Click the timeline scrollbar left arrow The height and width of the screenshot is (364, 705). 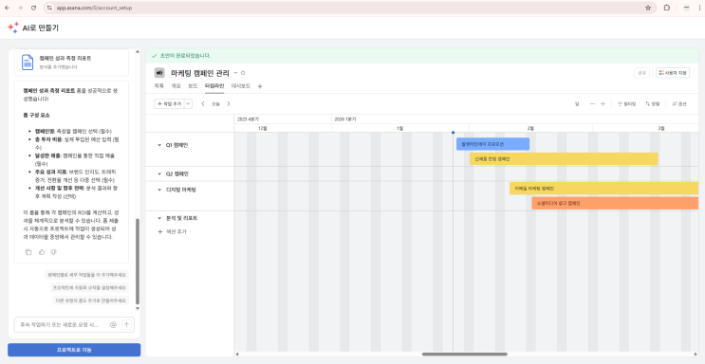237,355
